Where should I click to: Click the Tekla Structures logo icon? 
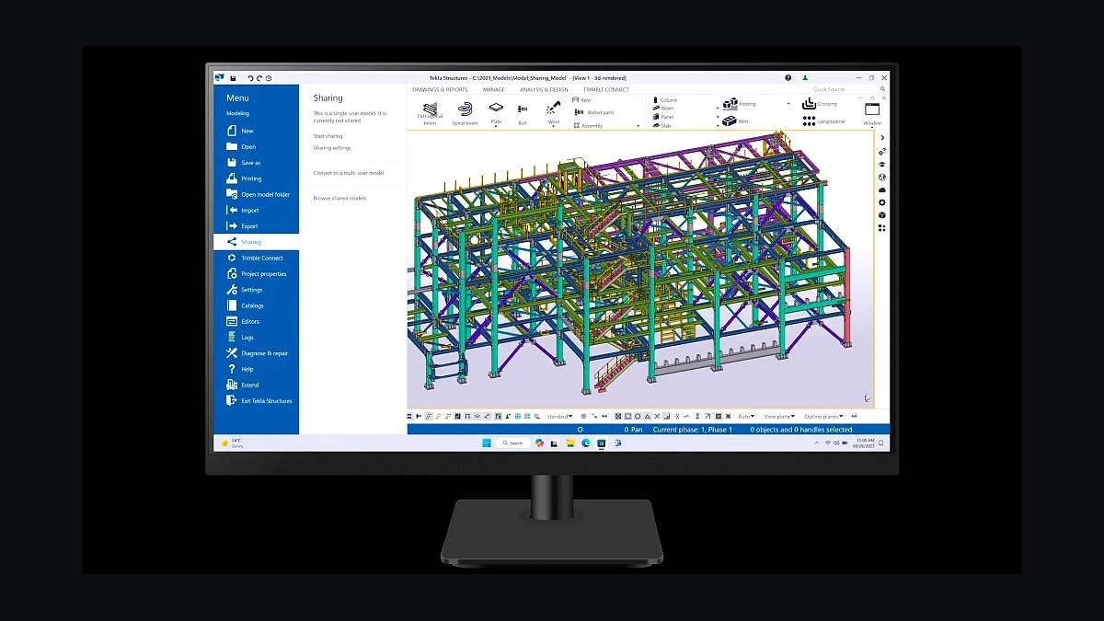(220, 78)
